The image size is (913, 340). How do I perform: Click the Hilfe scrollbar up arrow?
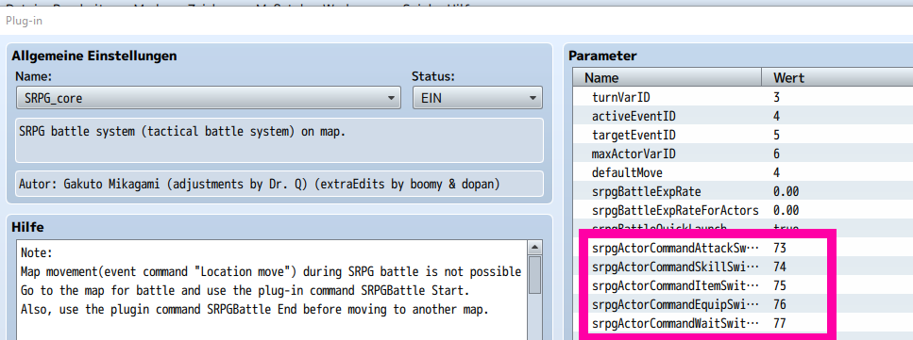[x=534, y=248]
